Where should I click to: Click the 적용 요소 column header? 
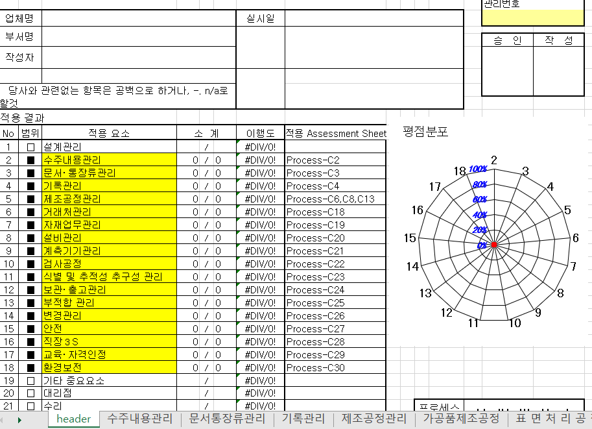click(x=109, y=133)
